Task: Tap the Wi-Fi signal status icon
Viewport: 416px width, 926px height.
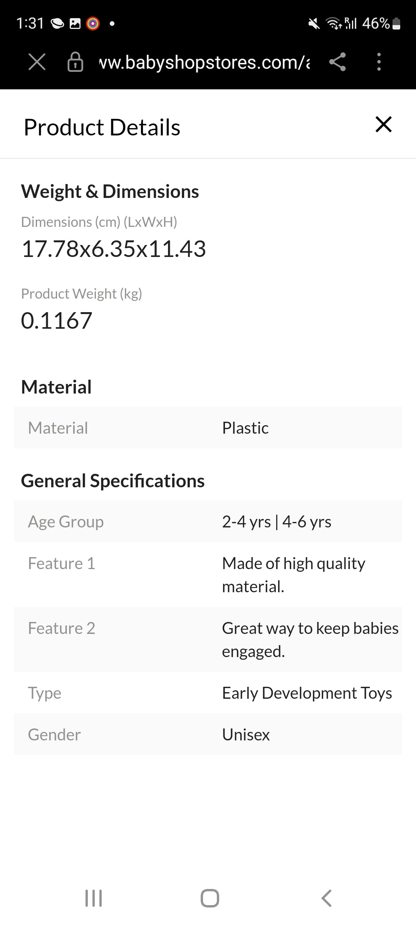Action: click(x=333, y=24)
